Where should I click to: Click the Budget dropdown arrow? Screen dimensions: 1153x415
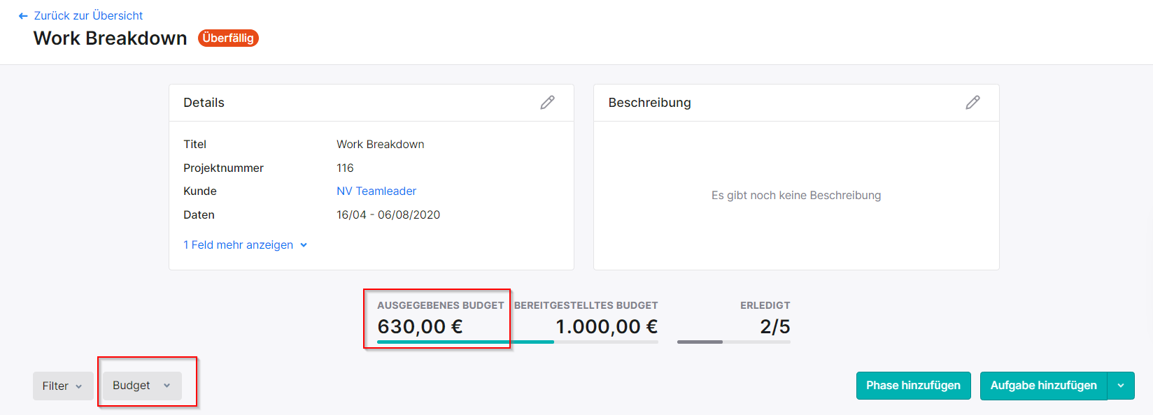click(x=167, y=386)
